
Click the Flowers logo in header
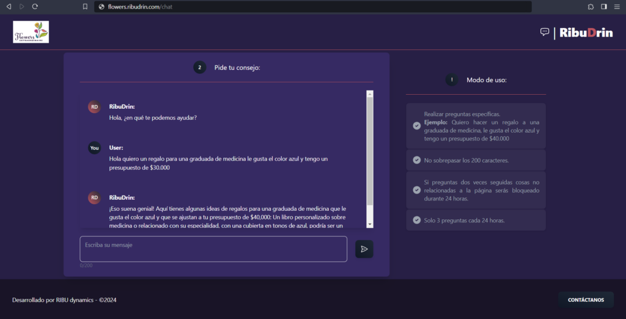(31, 32)
